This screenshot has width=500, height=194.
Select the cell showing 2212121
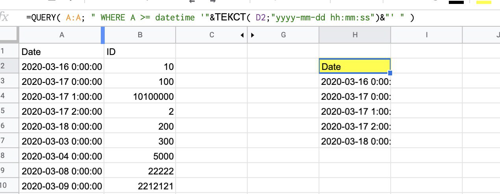point(140,186)
